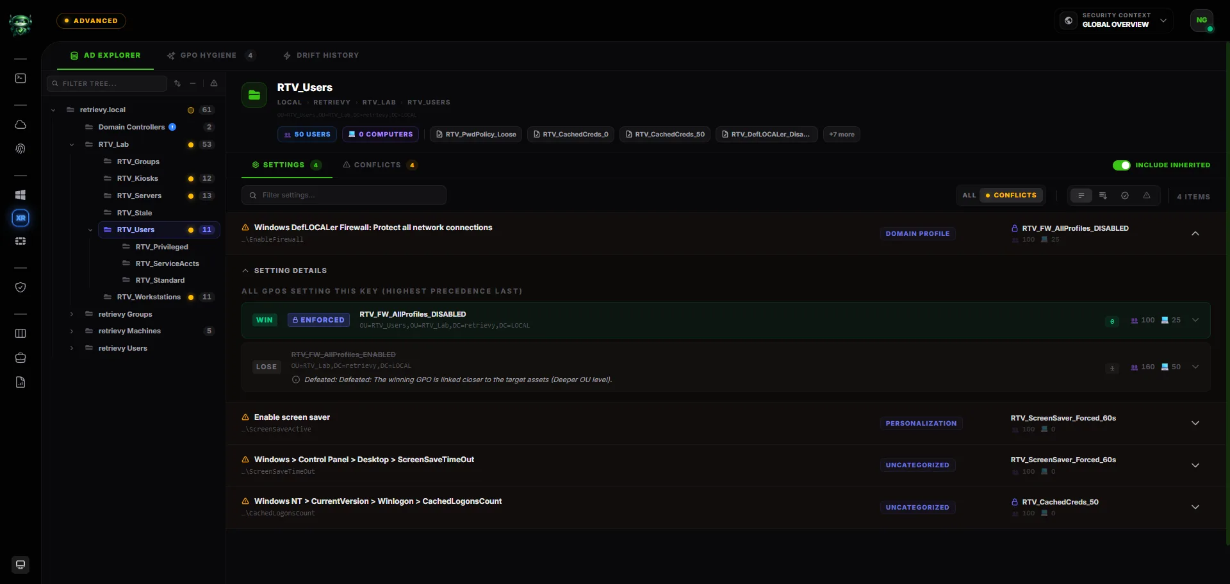Open the Conflicts tab
1230x584 pixels.
(380, 165)
